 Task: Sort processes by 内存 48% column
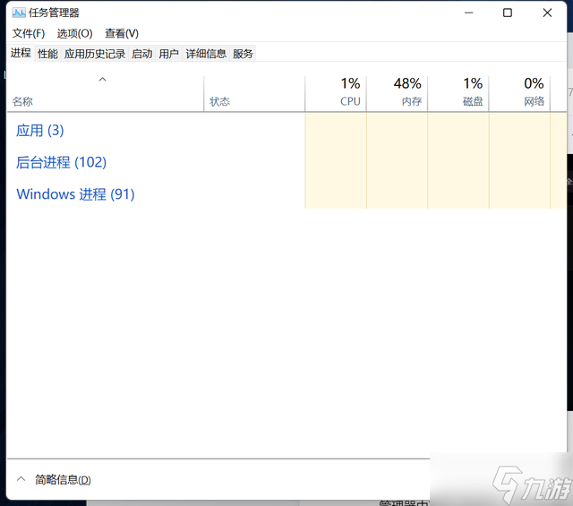click(398, 94)
